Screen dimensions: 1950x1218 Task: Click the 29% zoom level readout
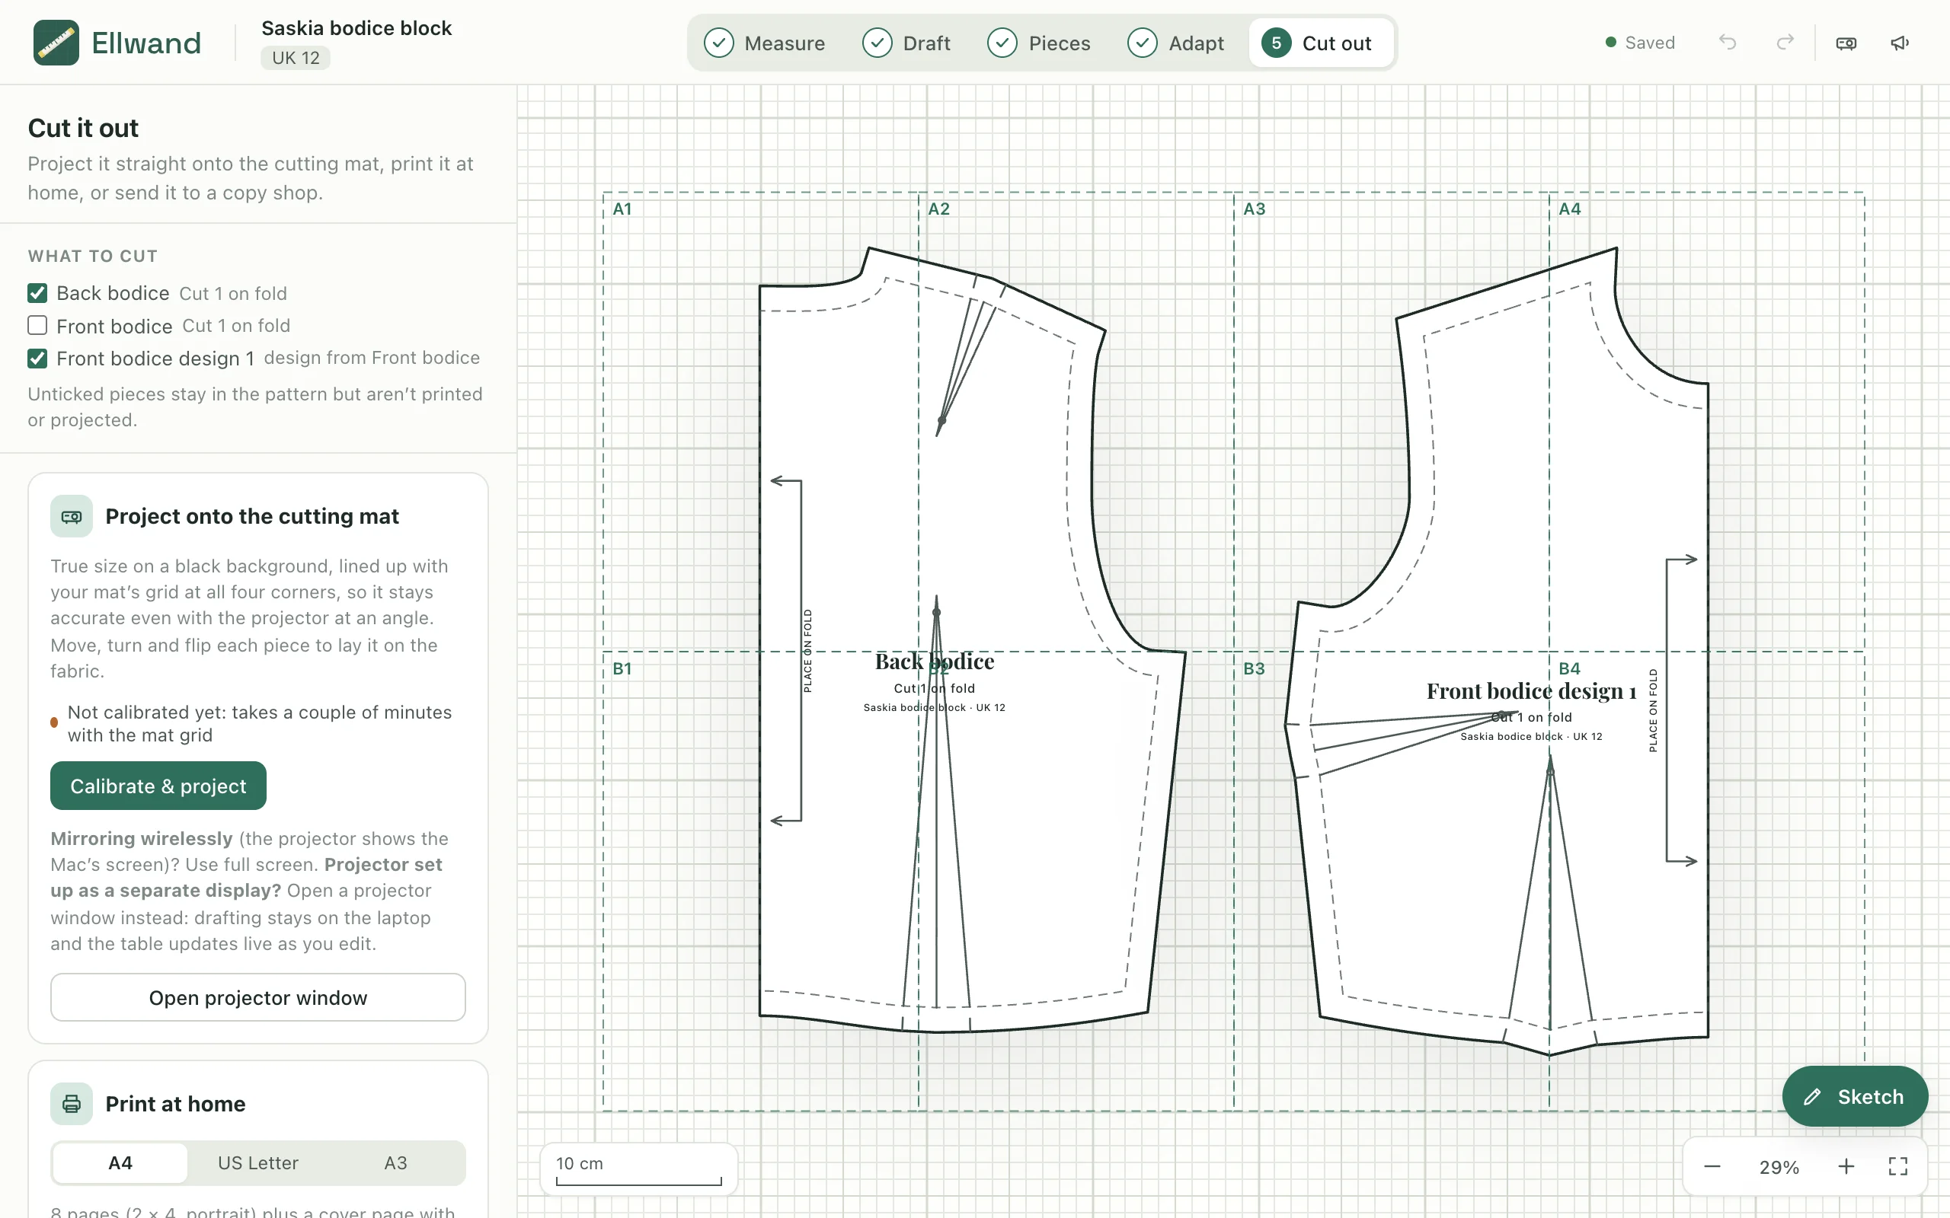1779,1167
